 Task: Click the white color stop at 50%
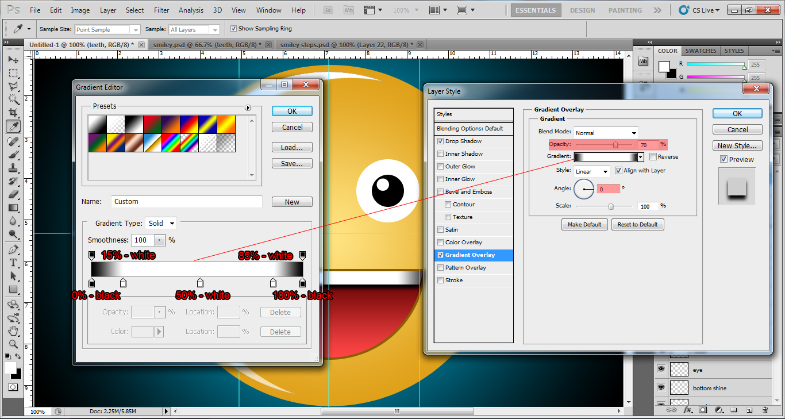200,282
